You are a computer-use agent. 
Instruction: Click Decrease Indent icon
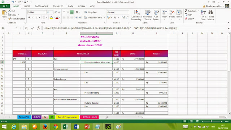[77, 18]
